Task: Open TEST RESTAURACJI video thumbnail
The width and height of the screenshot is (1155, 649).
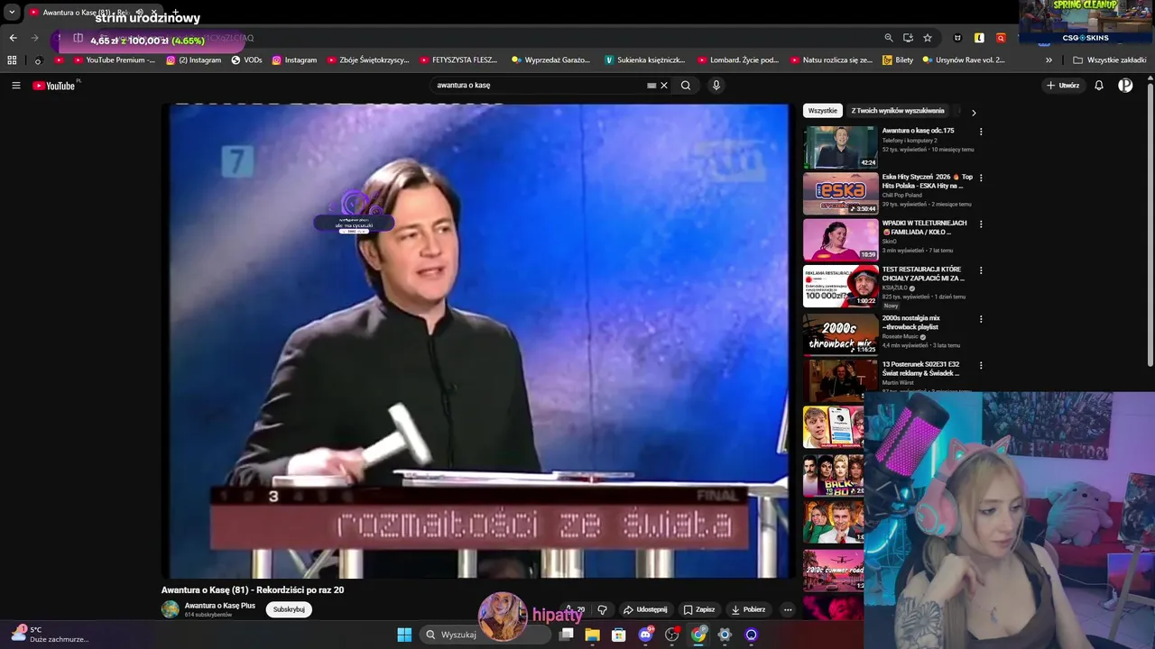Action: point(840,286)
